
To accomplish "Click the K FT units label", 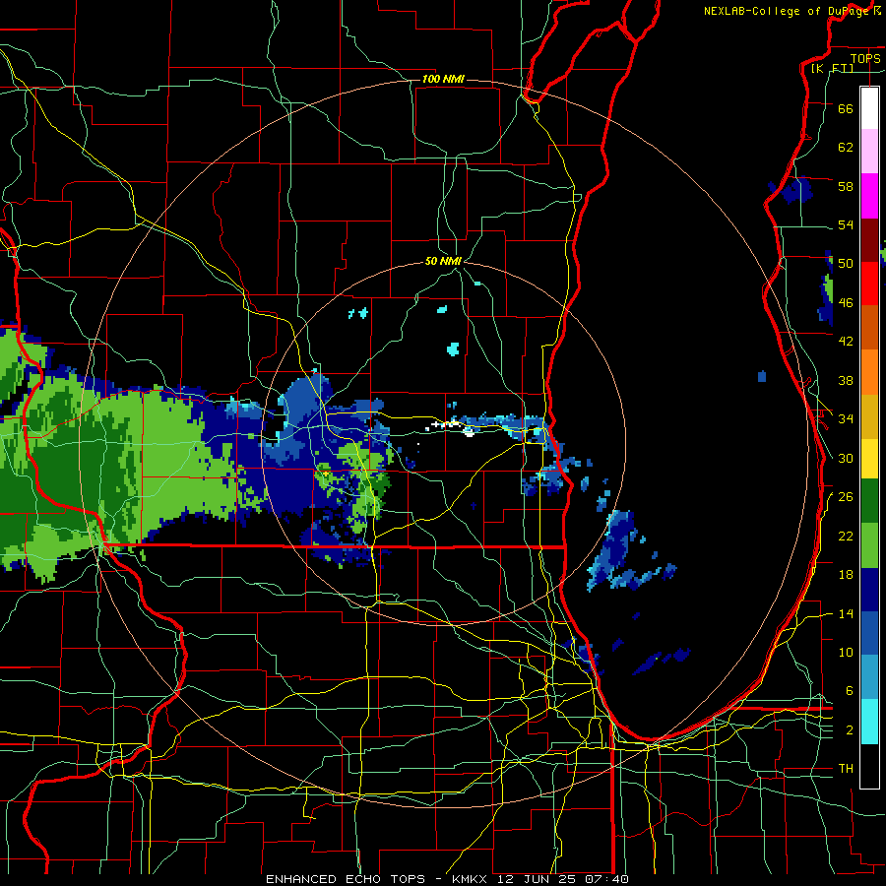I will click(832, 68).
